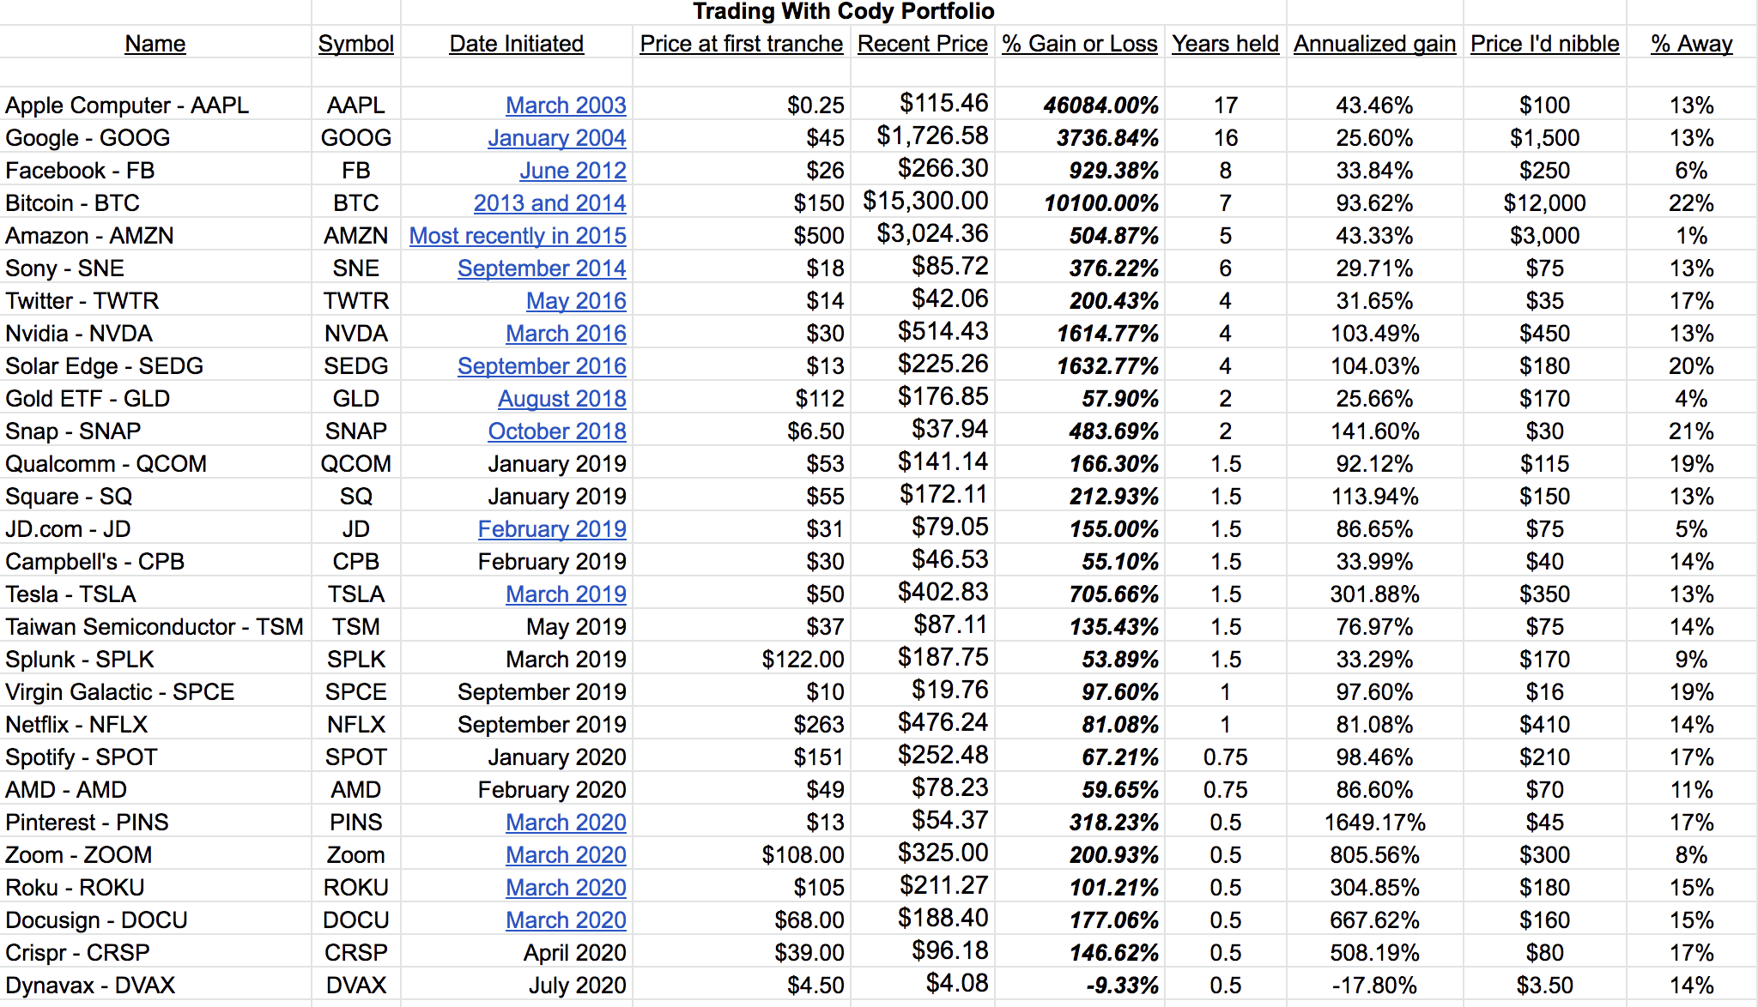Open the January 2004 Google link
Image resolution: width=1758 pixels, height=1007 pixels.
(556, 138)
